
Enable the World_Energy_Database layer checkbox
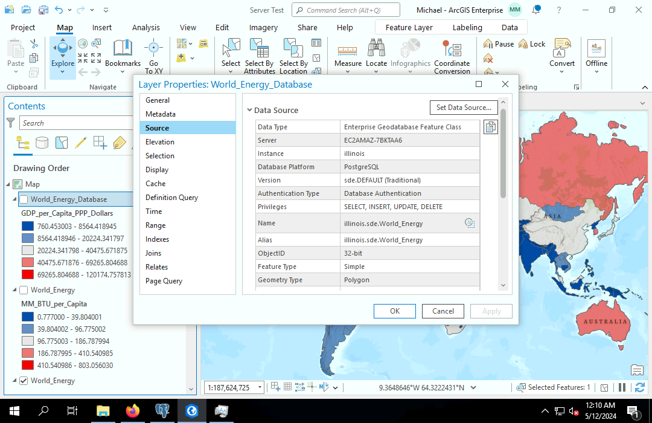pos(24,199)
